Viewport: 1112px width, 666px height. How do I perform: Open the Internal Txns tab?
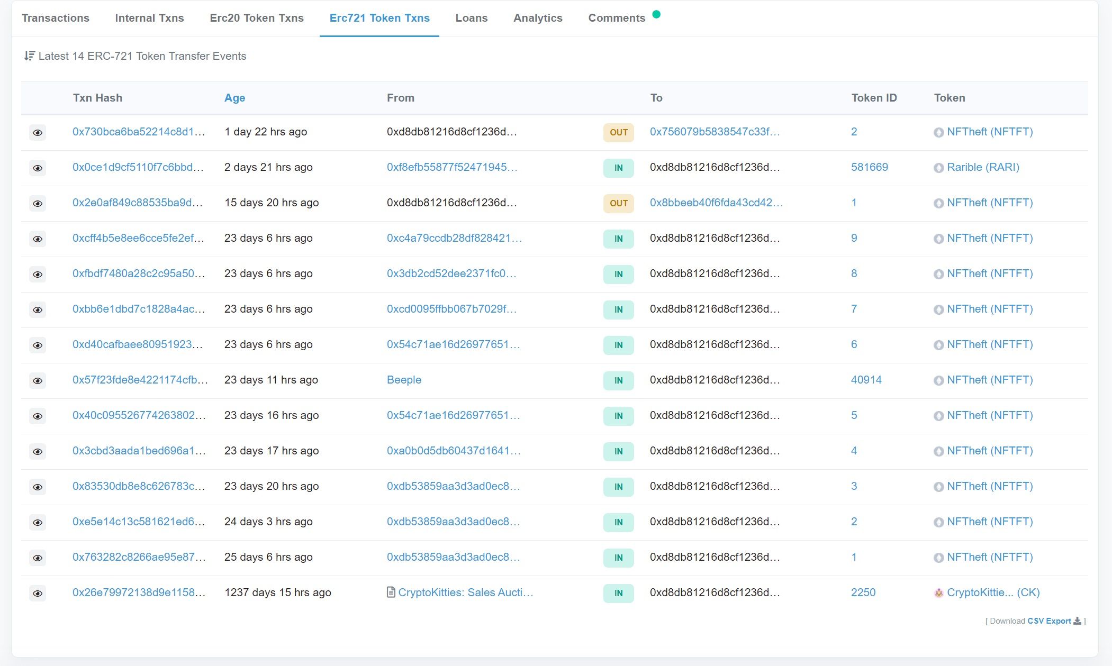pyautogui.click(x=149, y=18)
